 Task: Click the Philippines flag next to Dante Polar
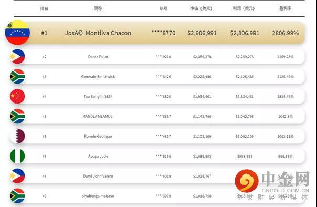17,56
